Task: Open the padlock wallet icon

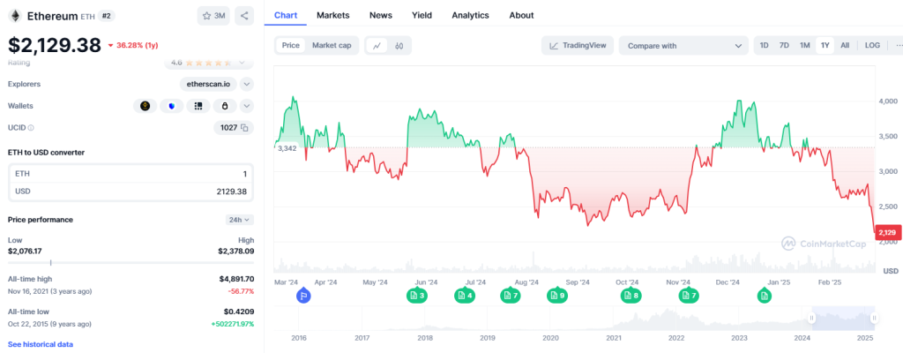Action: pos(225,106)
